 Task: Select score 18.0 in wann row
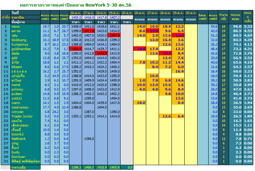coord(140,103)
